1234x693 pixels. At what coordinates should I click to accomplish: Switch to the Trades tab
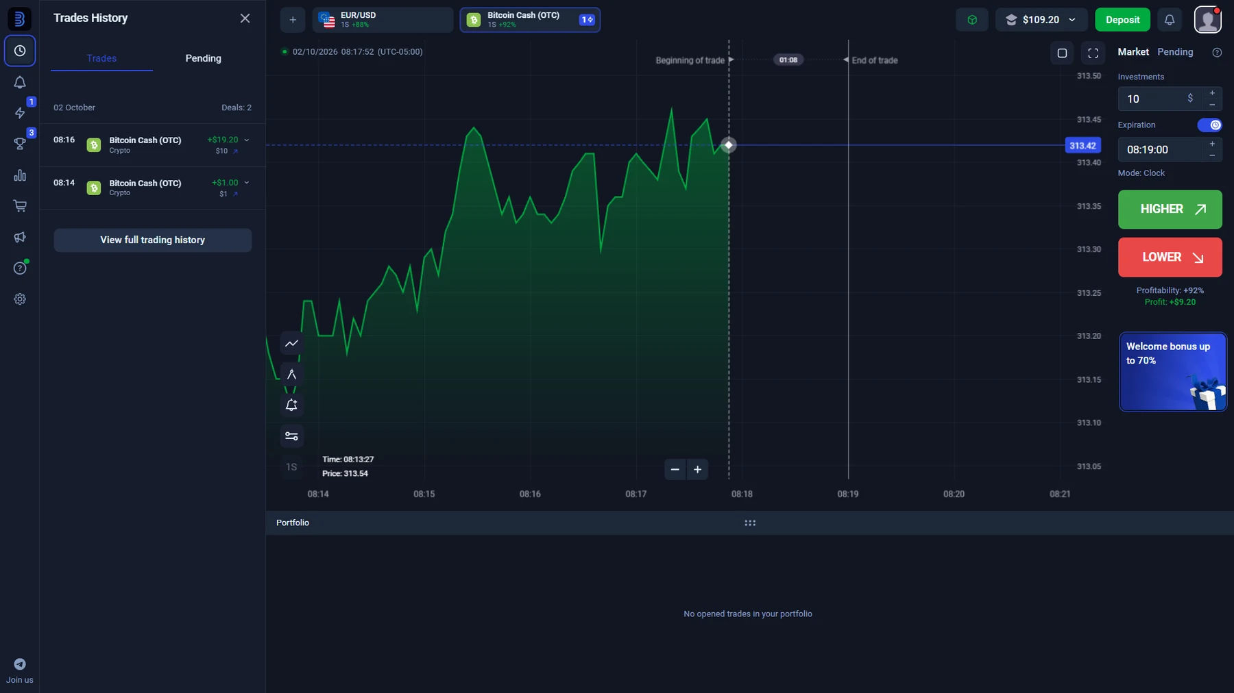click(101, 58)
